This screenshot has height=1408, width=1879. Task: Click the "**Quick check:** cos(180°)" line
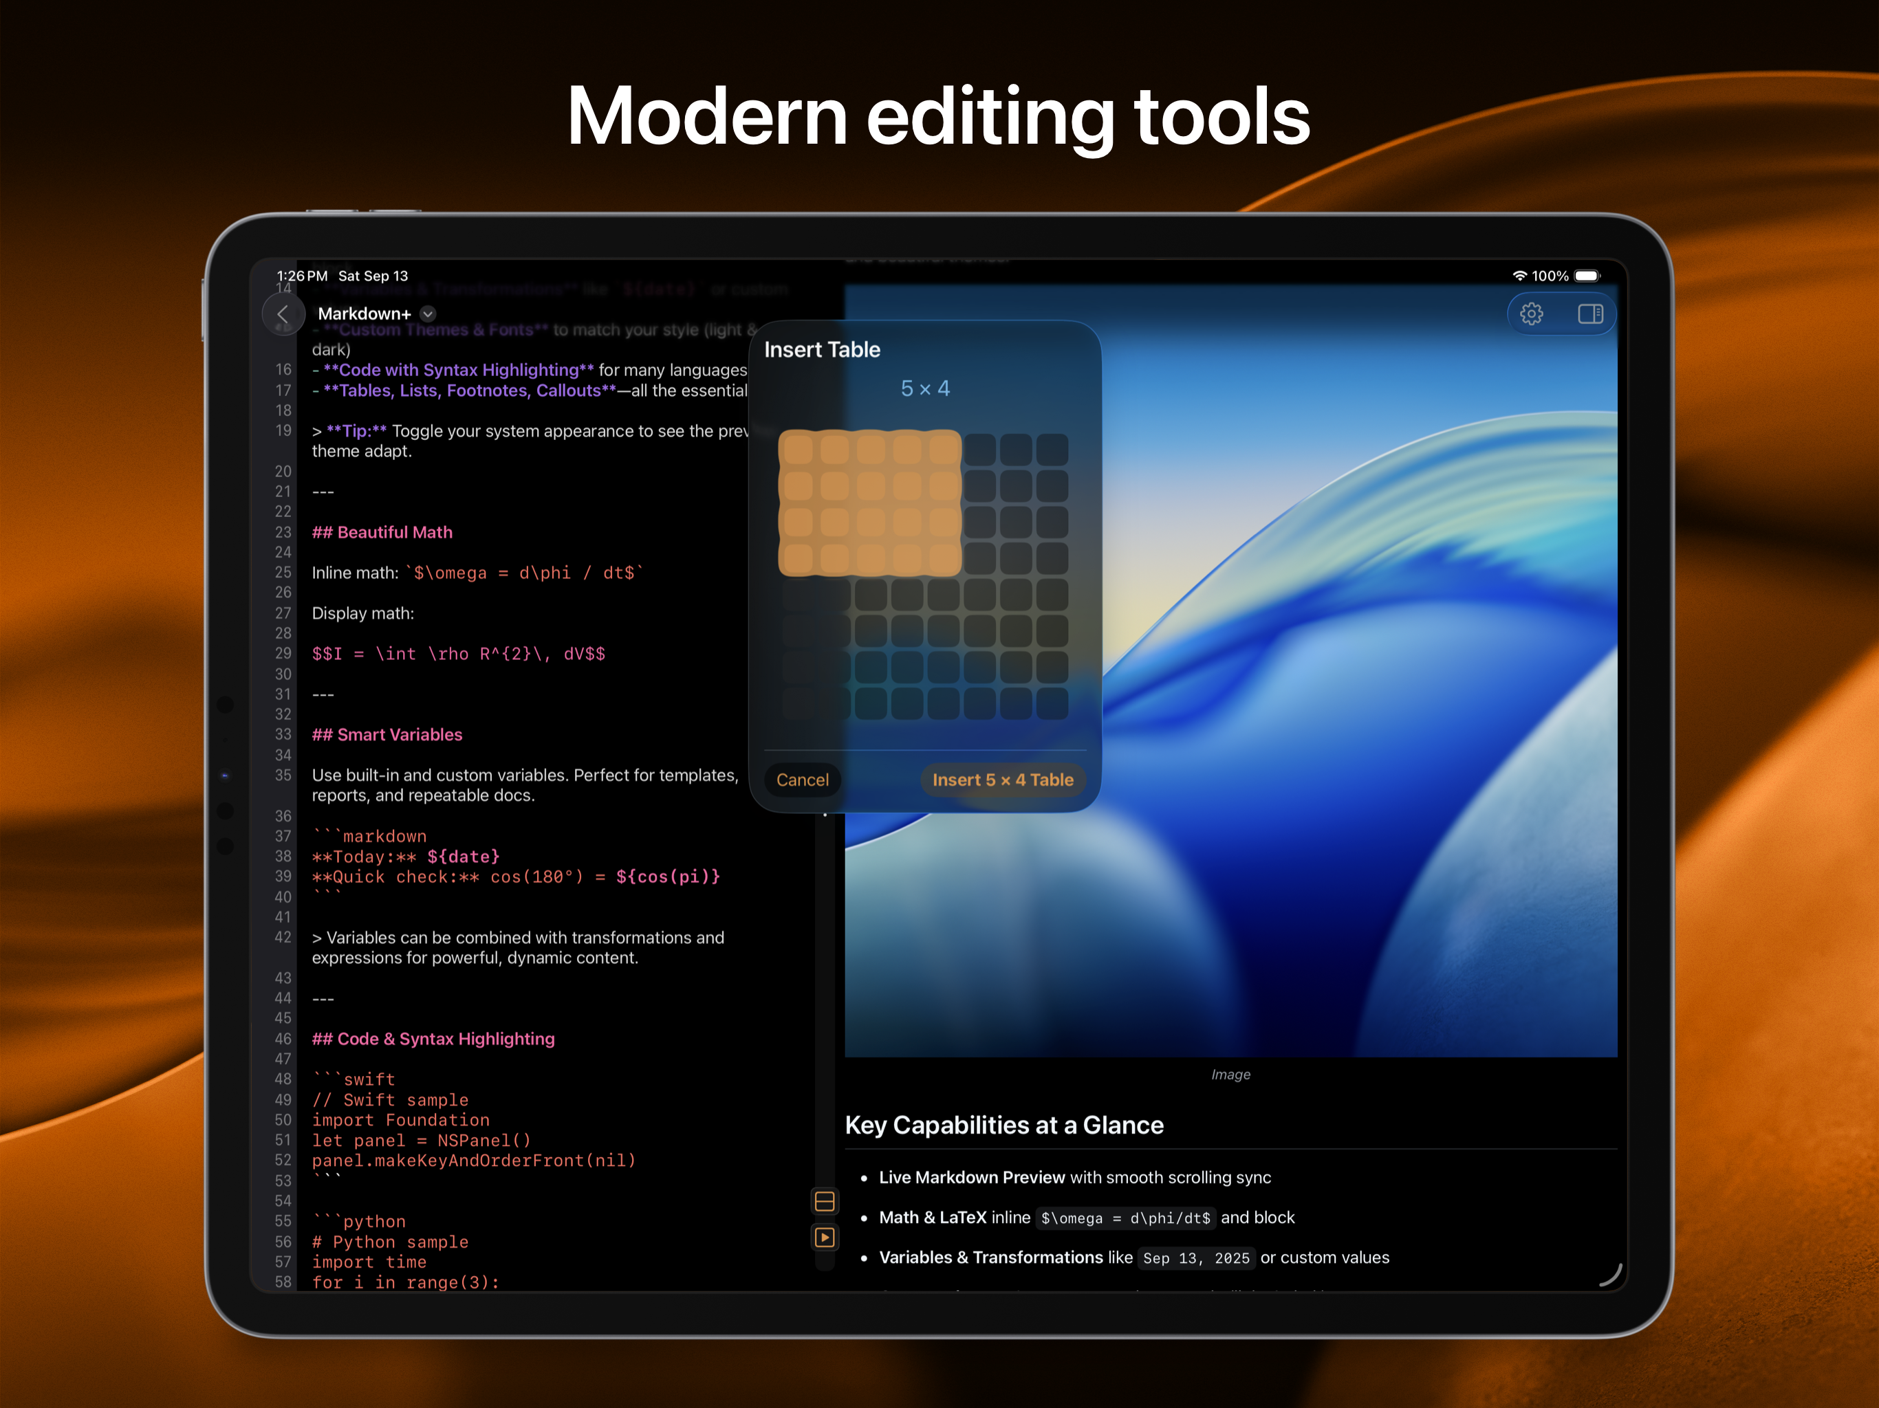(516, 877)
